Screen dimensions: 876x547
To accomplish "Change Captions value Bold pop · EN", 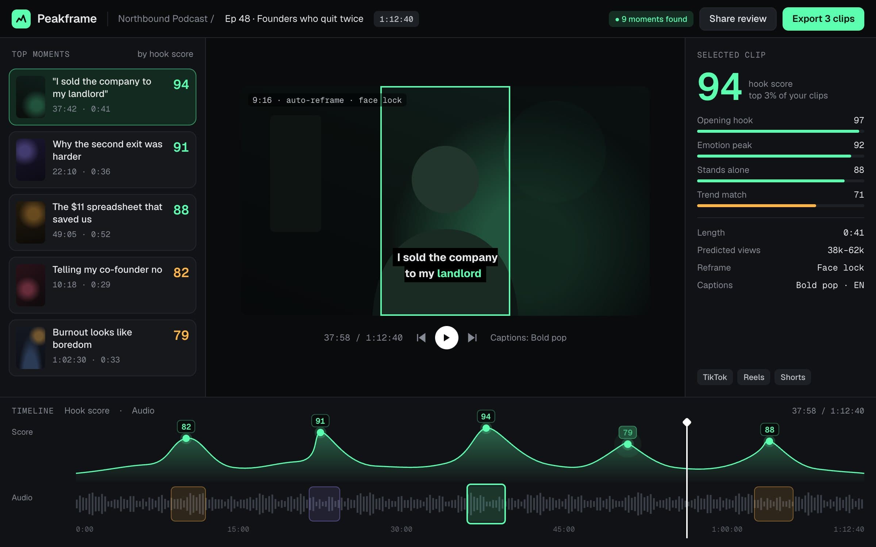I will pyautogui.click(x=830, y=285).
